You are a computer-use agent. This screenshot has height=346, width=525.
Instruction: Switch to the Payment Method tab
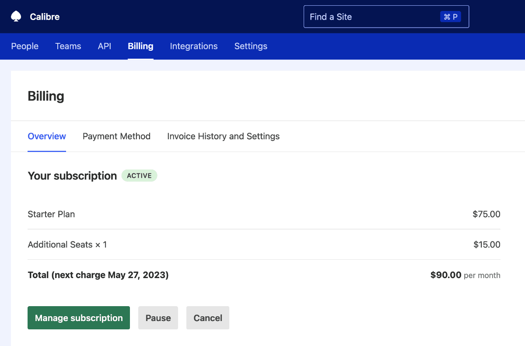pyautogui.click(x=116, y=136)
